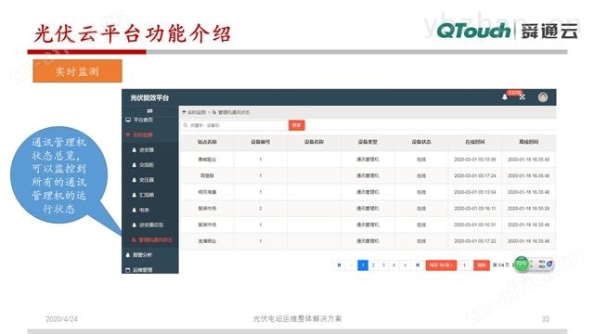Collapse the 实时监测 sidebar group
Viewport: 594px width, 334px height.
139,135
